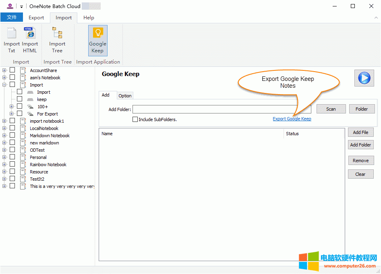This screenshot has height=274, width=381.
Task: Open the quick access toolbar dropdown arrow
Action: (x=21, y=6)
